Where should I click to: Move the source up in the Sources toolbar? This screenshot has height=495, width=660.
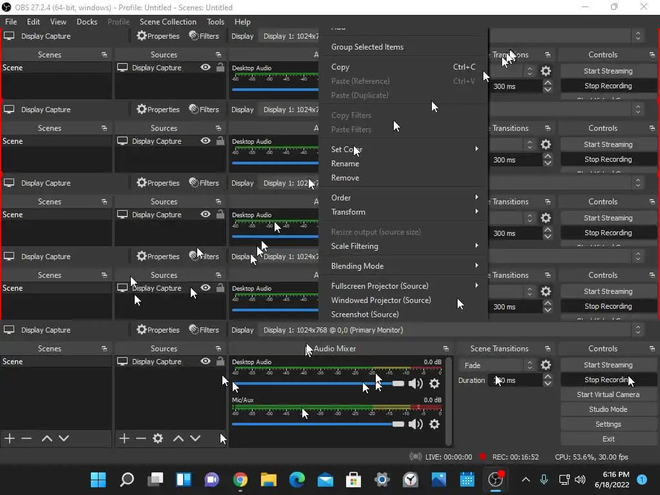178,438
